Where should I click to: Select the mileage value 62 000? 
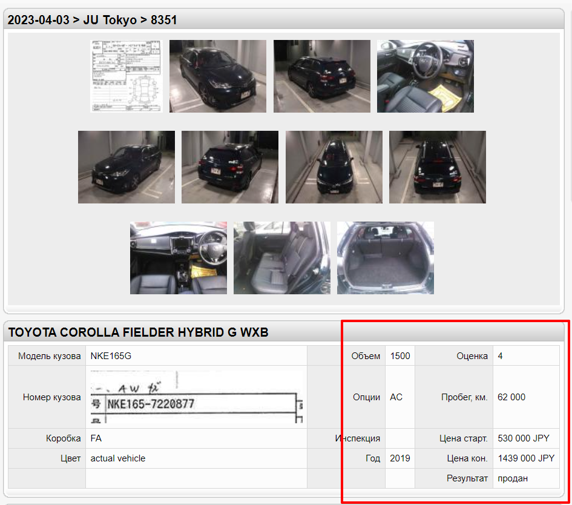511,397
